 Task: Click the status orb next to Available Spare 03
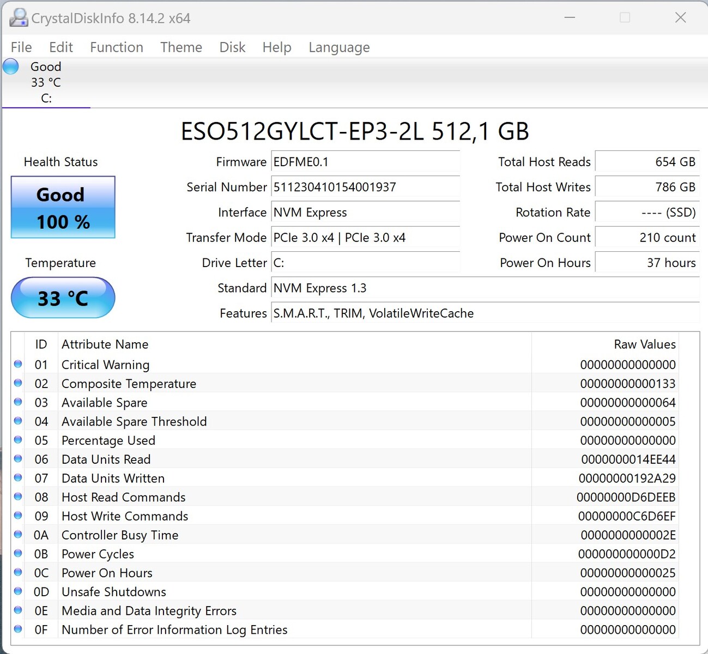[18, 402]
